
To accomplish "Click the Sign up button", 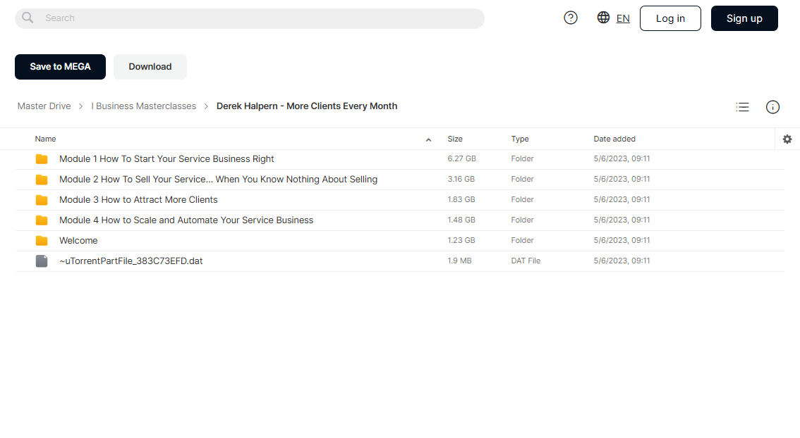I will point(744,18).
